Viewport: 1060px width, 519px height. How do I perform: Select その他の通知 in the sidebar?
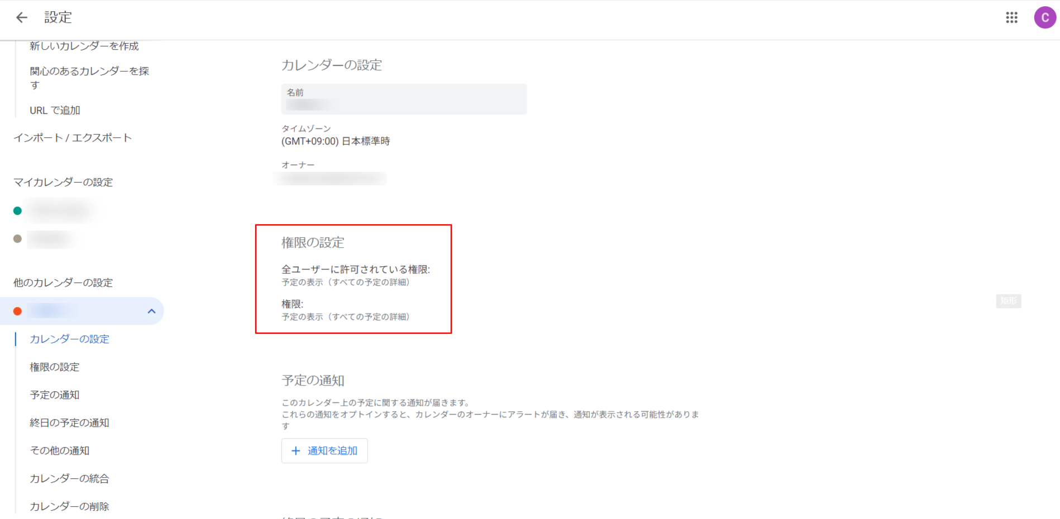coord(60,451)
